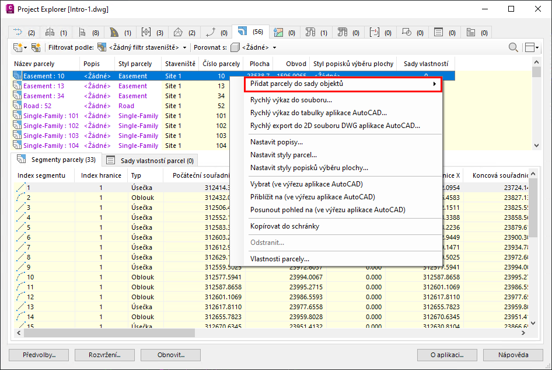Click the Easement : 13 parcel row icon

click(18, 86)
